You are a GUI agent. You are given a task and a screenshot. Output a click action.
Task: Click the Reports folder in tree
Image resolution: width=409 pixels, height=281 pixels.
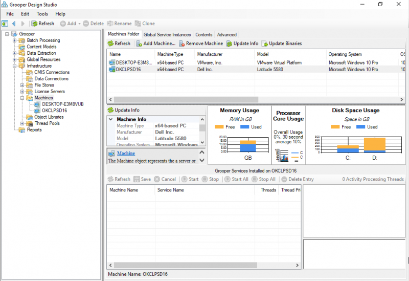click(x=34, y=130)
